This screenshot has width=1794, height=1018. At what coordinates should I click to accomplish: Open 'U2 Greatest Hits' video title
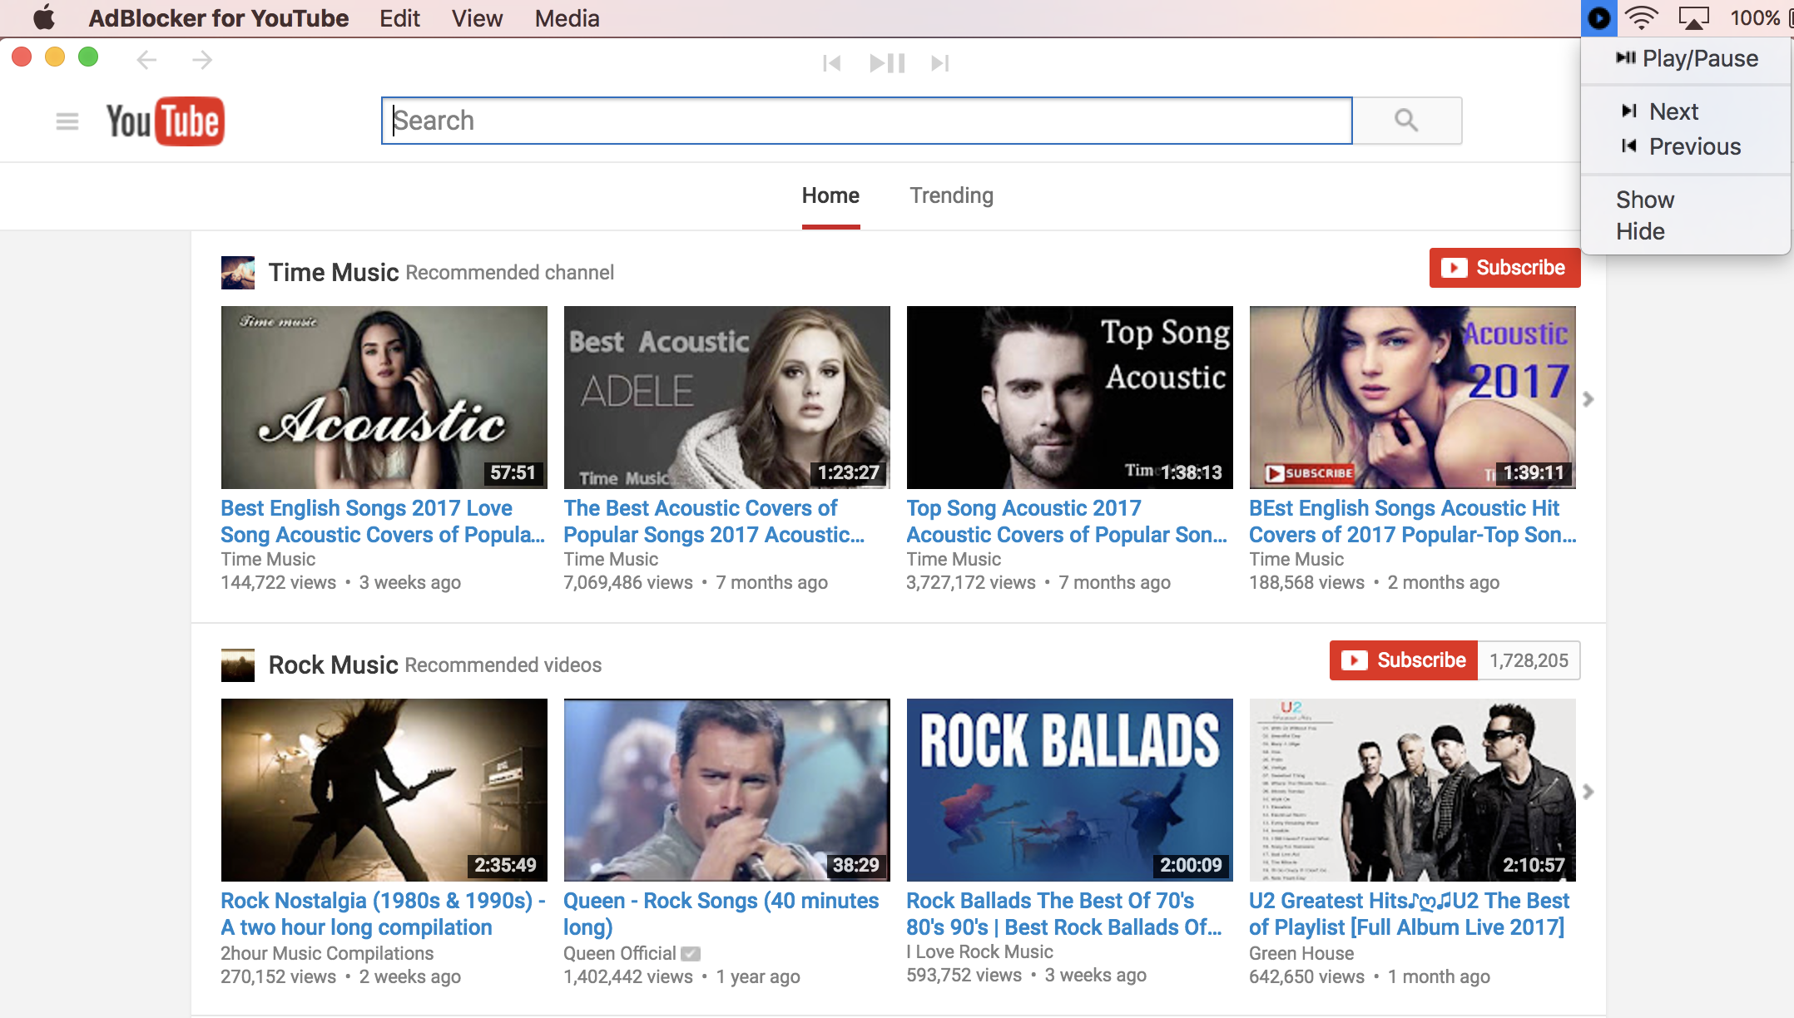(1410, 914)
